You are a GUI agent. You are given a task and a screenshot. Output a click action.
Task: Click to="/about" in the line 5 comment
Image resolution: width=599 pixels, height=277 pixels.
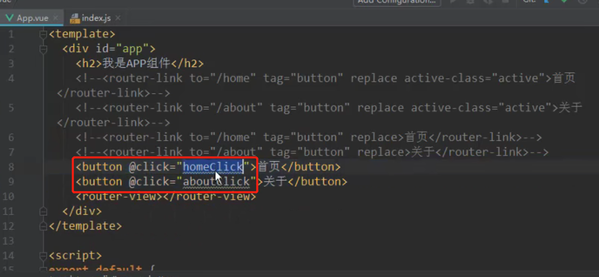226,108
